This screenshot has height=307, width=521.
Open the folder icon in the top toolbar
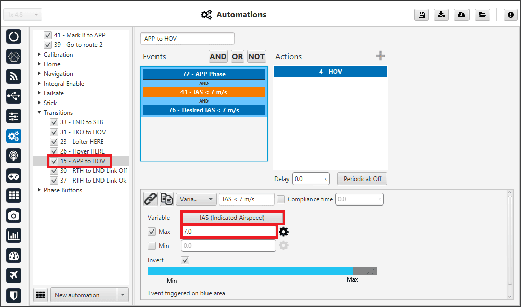(482, 15)
